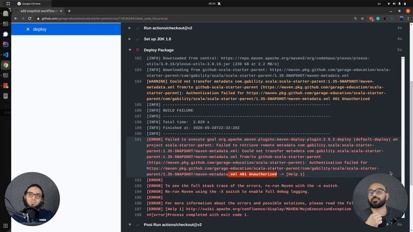Click log line number 186
The height and width of the screenshot is (232, 413).
pos(138,110)
